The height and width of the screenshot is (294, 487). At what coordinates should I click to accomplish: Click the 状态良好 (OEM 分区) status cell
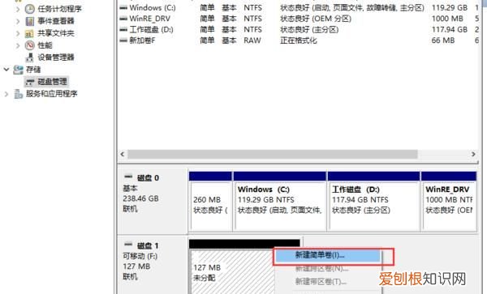click(316, 19)
